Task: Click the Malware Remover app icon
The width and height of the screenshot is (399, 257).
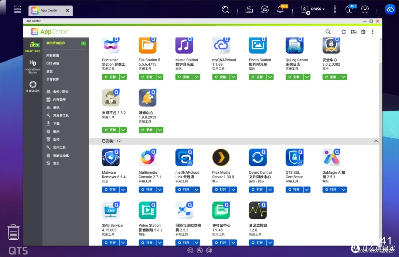Action: pos(111,157)
